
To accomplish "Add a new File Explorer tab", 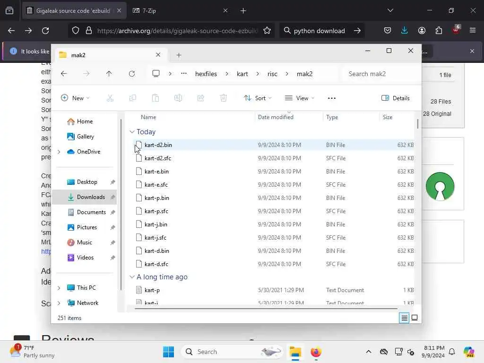I will point(179,55).
